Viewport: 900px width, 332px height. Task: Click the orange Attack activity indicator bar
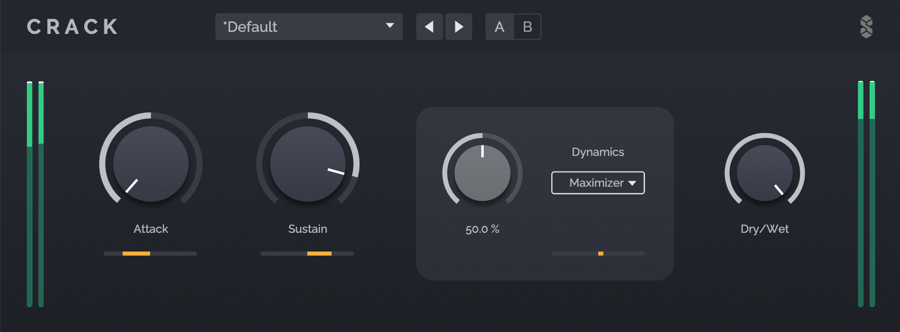pyautogui.click(x=136, y=254)
